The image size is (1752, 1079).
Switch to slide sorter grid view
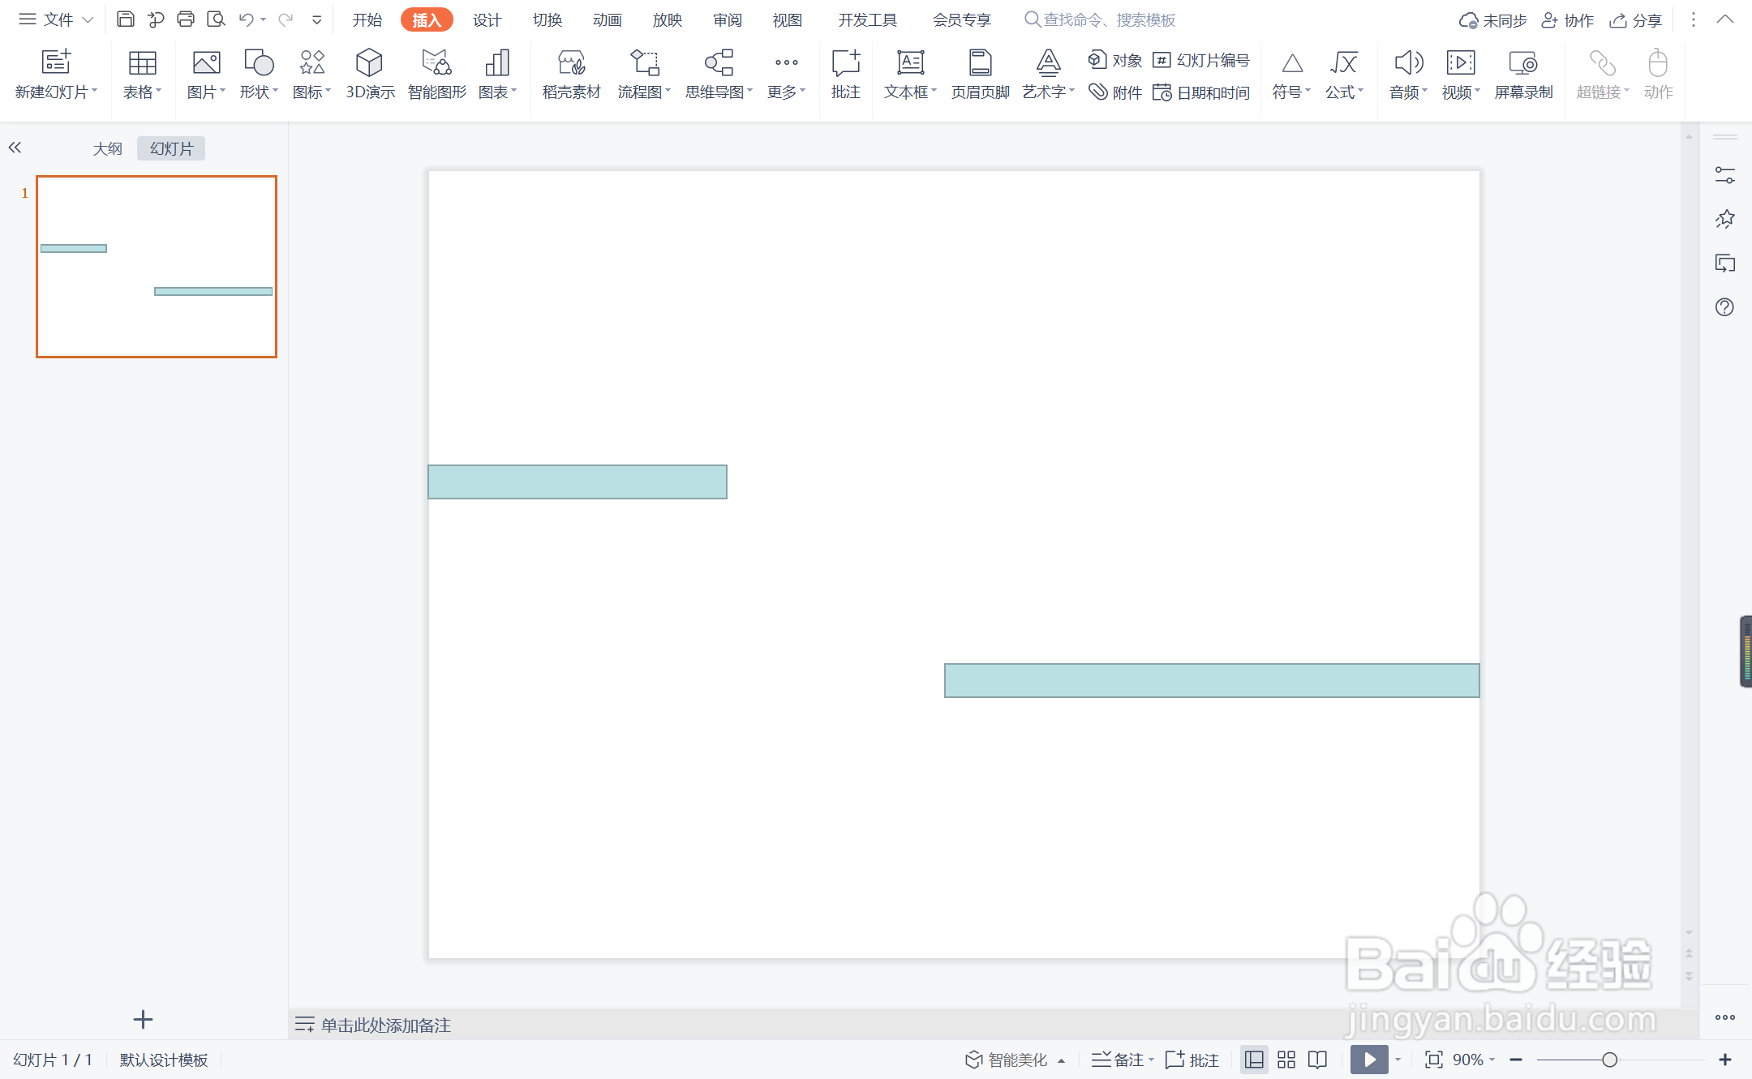click(1286, 1060)
